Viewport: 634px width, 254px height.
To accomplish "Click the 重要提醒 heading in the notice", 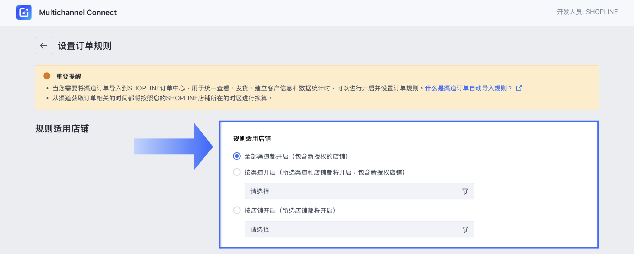I will 69,76.
